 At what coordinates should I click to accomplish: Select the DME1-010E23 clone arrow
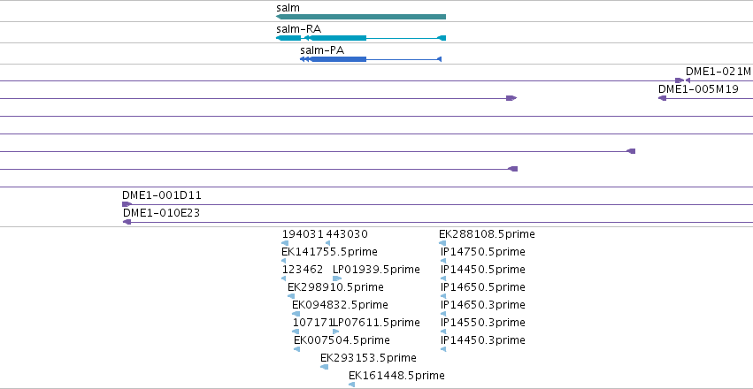pos(127,222)
